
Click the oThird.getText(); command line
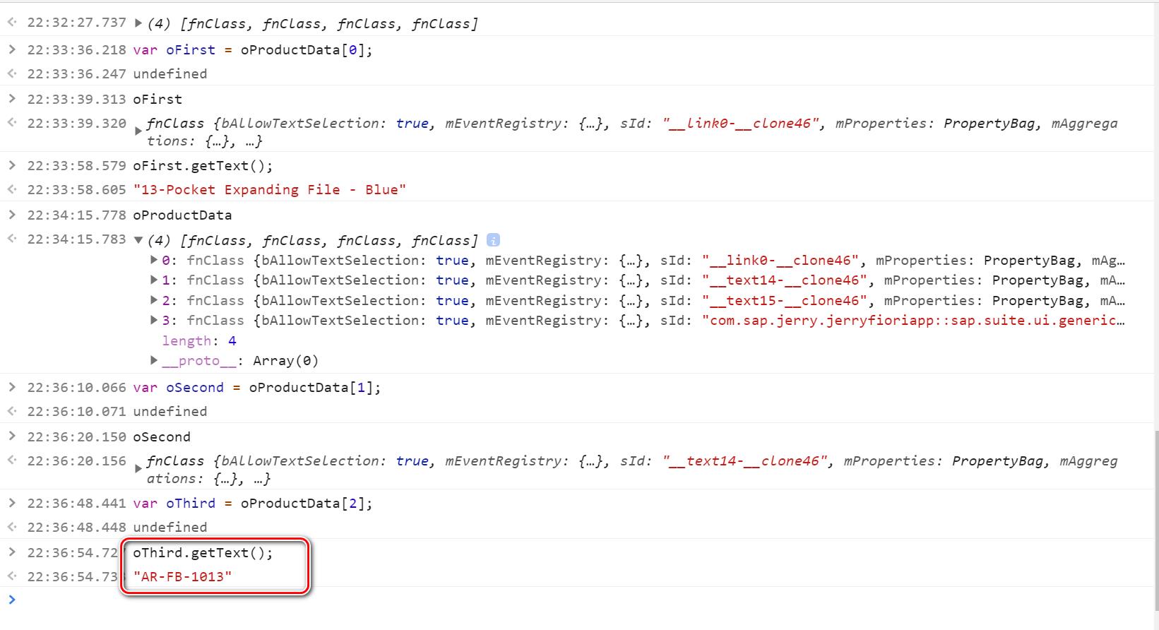(x=203, y=552)
